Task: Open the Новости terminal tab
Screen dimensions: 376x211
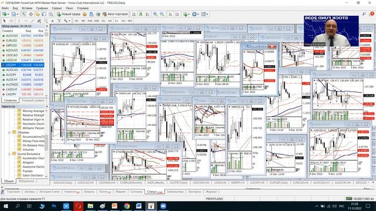Action: point(71,192)
